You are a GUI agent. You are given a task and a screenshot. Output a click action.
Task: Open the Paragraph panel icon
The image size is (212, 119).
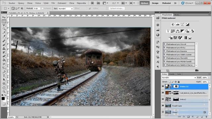click(158, 67)
